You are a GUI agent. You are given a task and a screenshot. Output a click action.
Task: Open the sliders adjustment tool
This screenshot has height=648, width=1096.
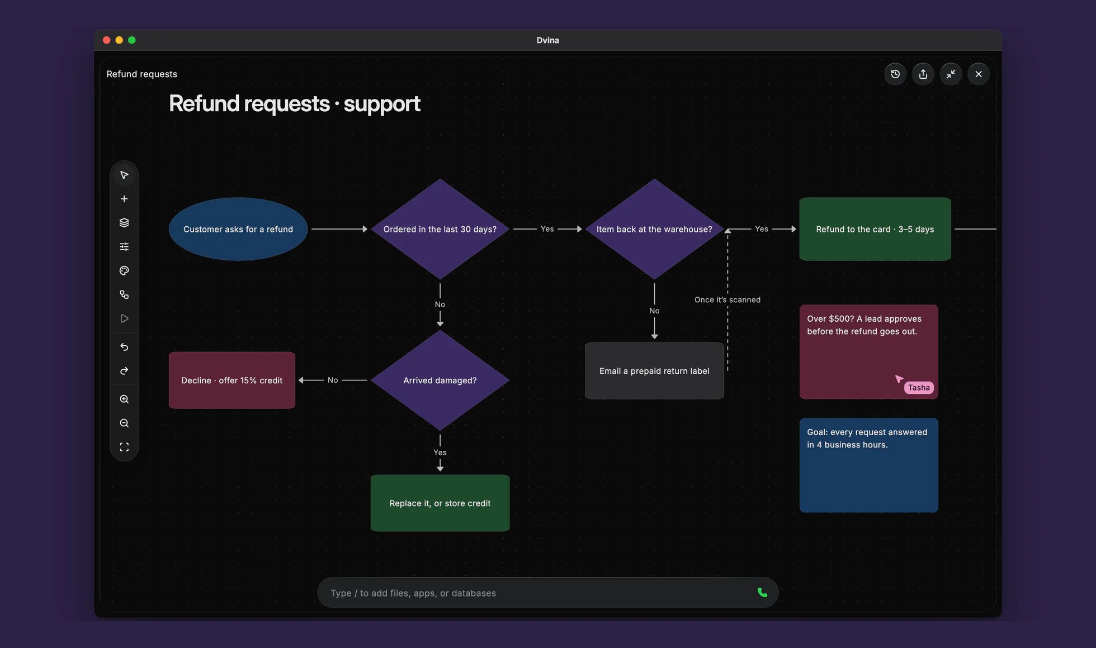pos(124,246)
